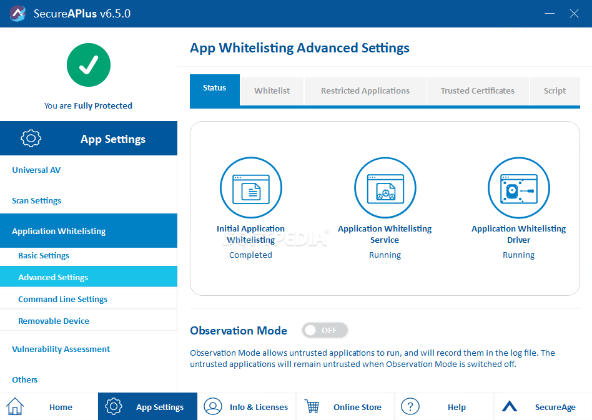Click 'Running' under Application Whitelisting Driver
The height and width of the screenshot is (420, 592).
(519, 255)
